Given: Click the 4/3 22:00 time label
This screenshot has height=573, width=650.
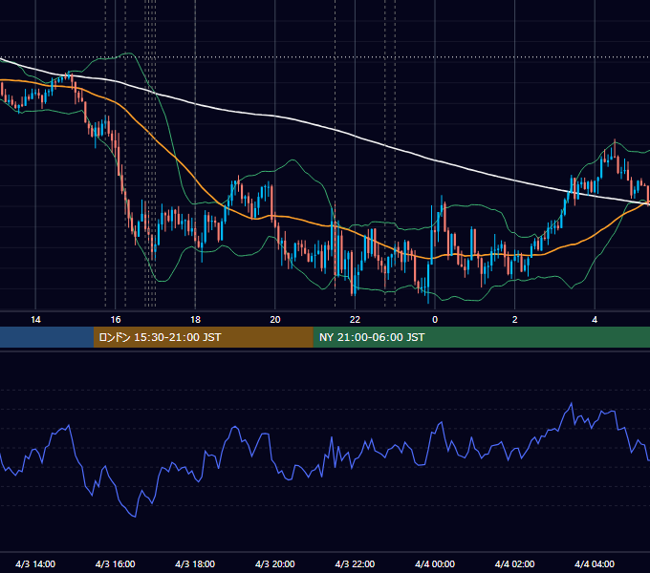Looking at the screenshot, I should [x=355, y=563].
